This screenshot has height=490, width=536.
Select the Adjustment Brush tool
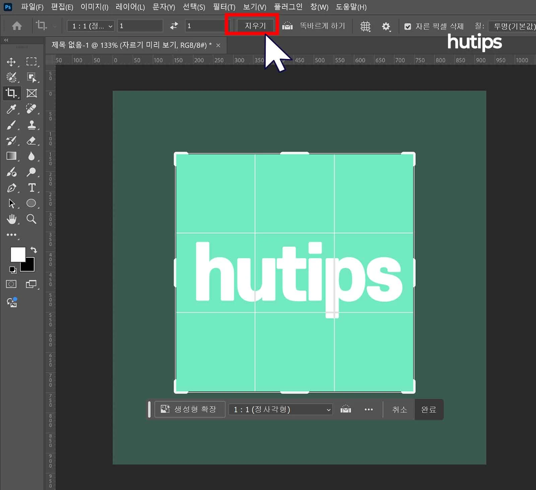coord(11,172)
